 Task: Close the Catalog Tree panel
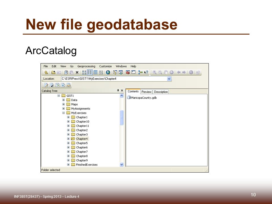[x=122, y=91]
